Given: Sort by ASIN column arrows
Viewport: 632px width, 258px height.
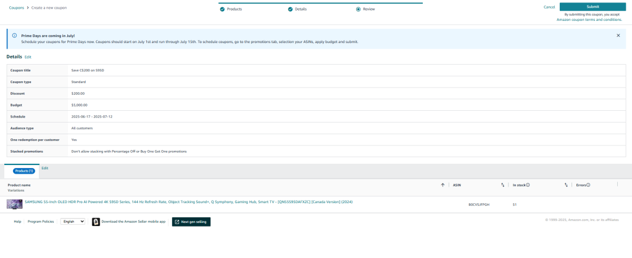Looking at the screenshot, I should pyautogui.click(x=502, y=185).
